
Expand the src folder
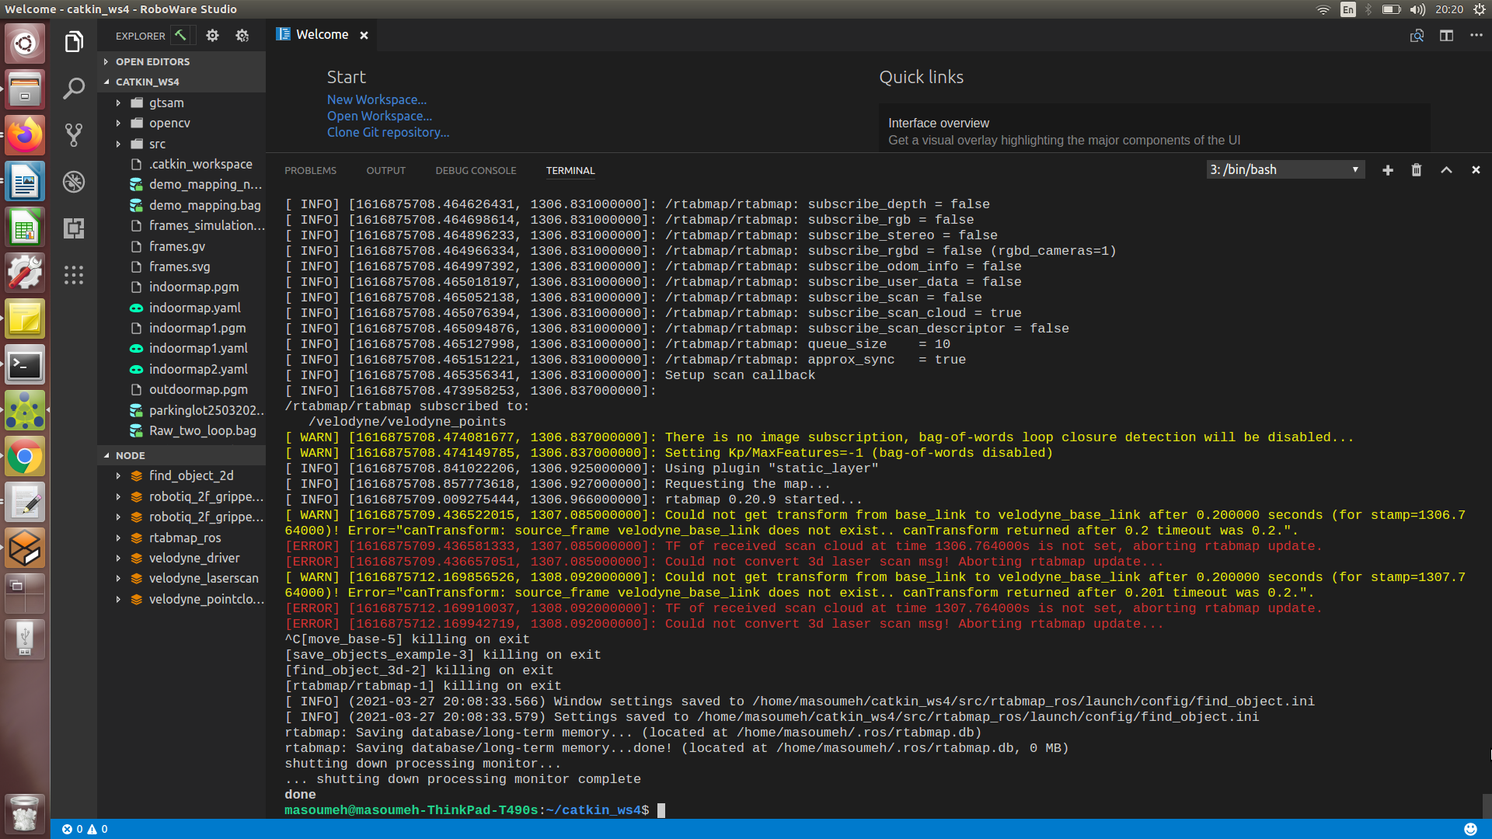[x=157, y=144]
